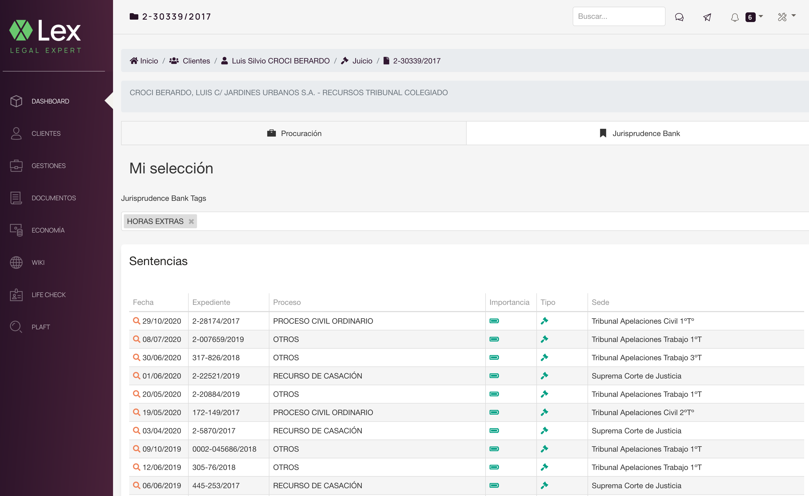Image resolution: width=809 pixels, height=496 pixels.
Task: Go to WIKI in the sidebar
Action: point(38,262)
